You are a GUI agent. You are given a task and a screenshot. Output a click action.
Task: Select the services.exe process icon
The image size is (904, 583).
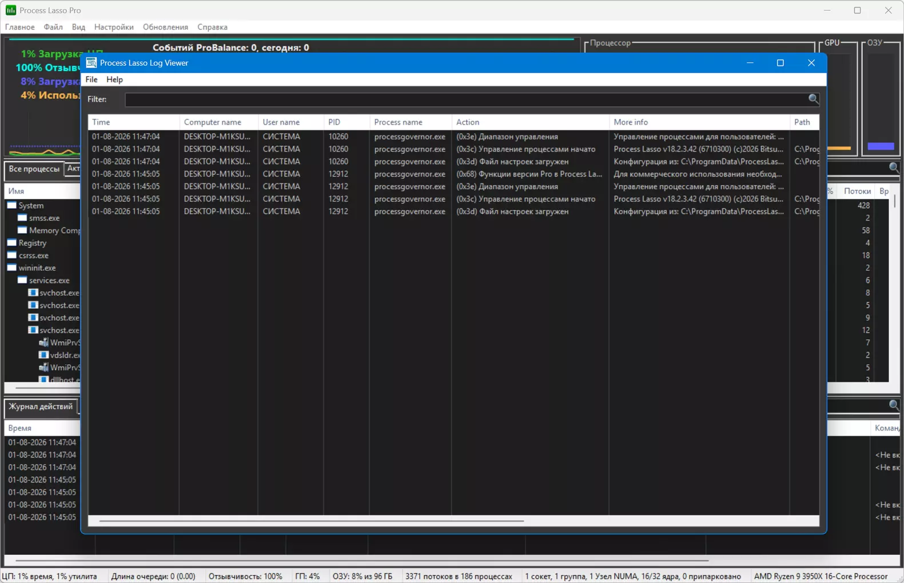tap(22, 280)
